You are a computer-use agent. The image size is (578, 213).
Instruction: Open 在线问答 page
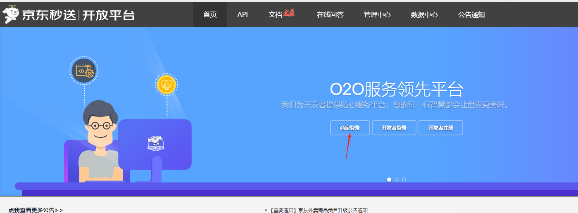click(x=330, y=14)
